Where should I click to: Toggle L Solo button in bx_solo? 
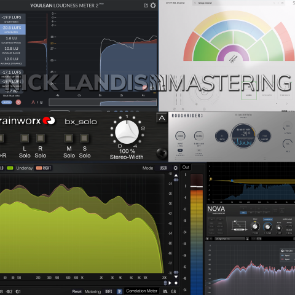[25, 138]
